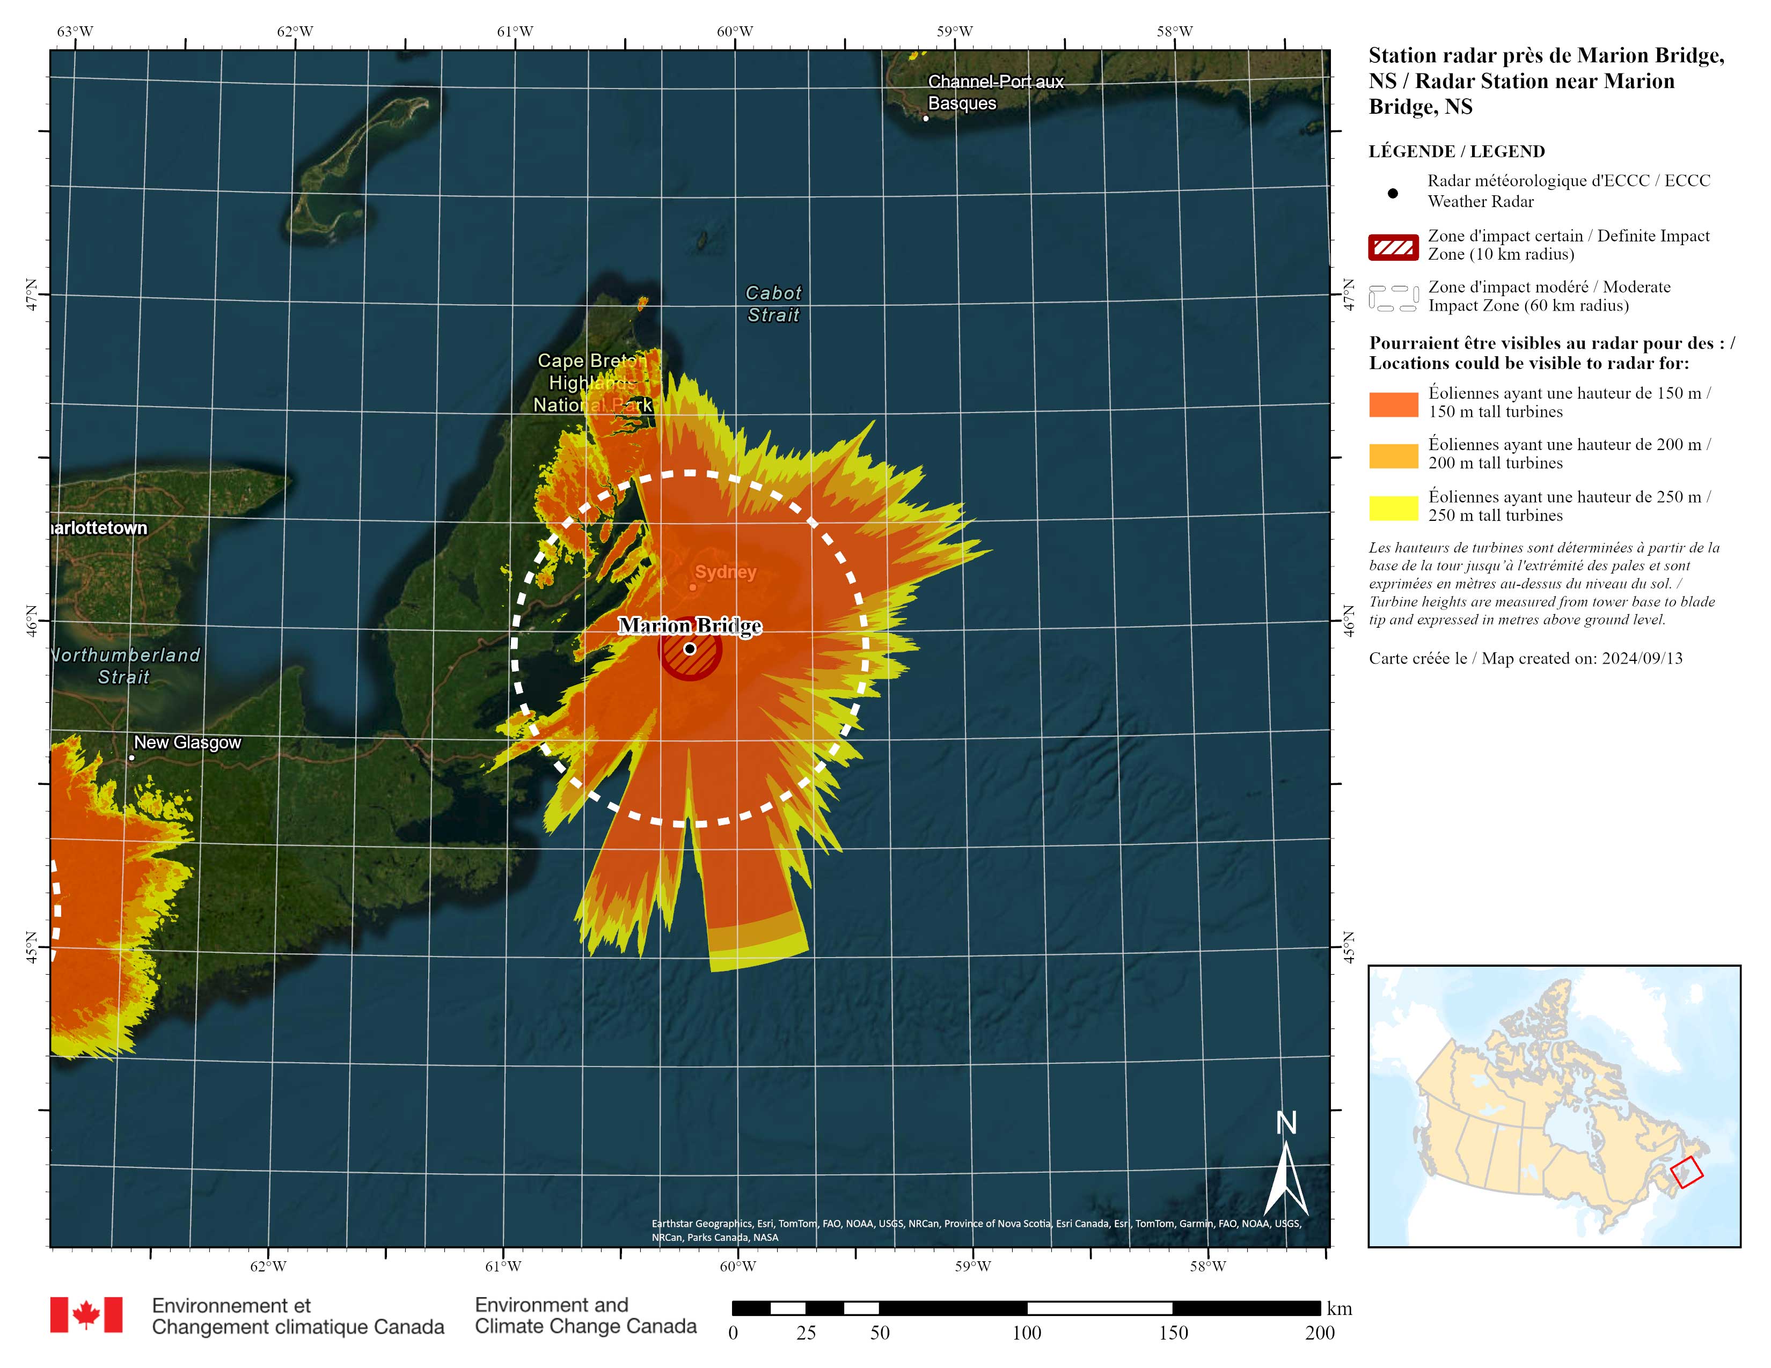Viewport: 1771px width, 1368px height.
Task: Click the Canada overview inset map
Action: tap(1554, 1106)
